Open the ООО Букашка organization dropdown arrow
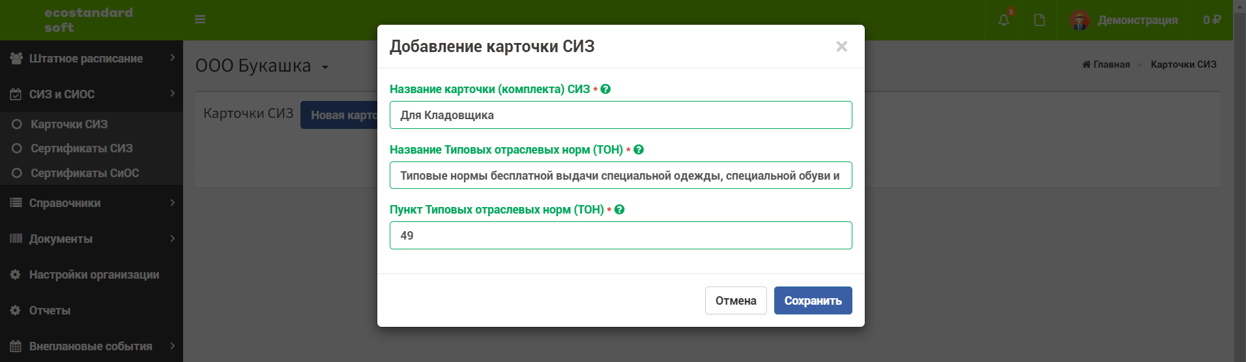The image size is (1246, 362). (325, 67)
